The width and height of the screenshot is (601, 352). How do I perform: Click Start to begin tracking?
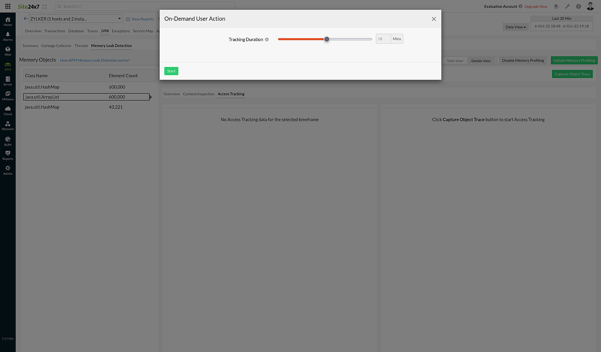(x=171, y=71)
